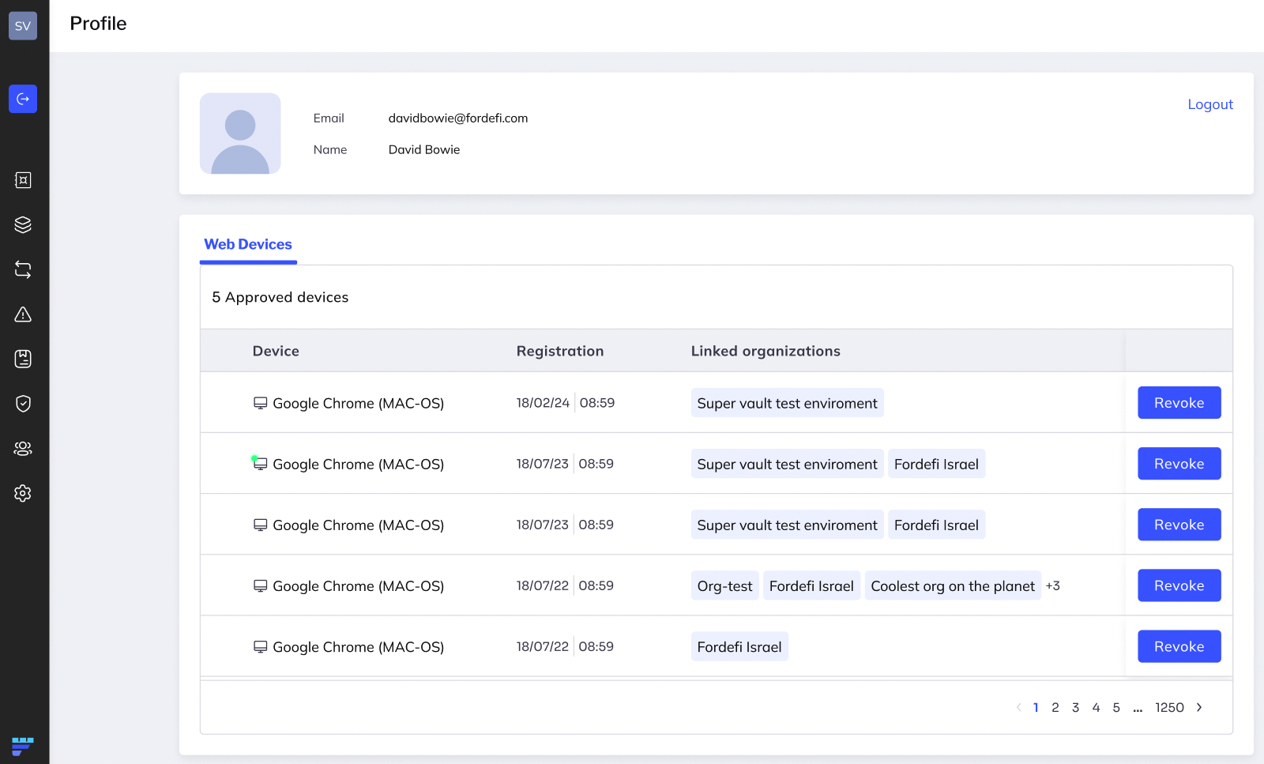Open the shield checkmark sidebar icon
1264x764 pixels.
point(23,404)
